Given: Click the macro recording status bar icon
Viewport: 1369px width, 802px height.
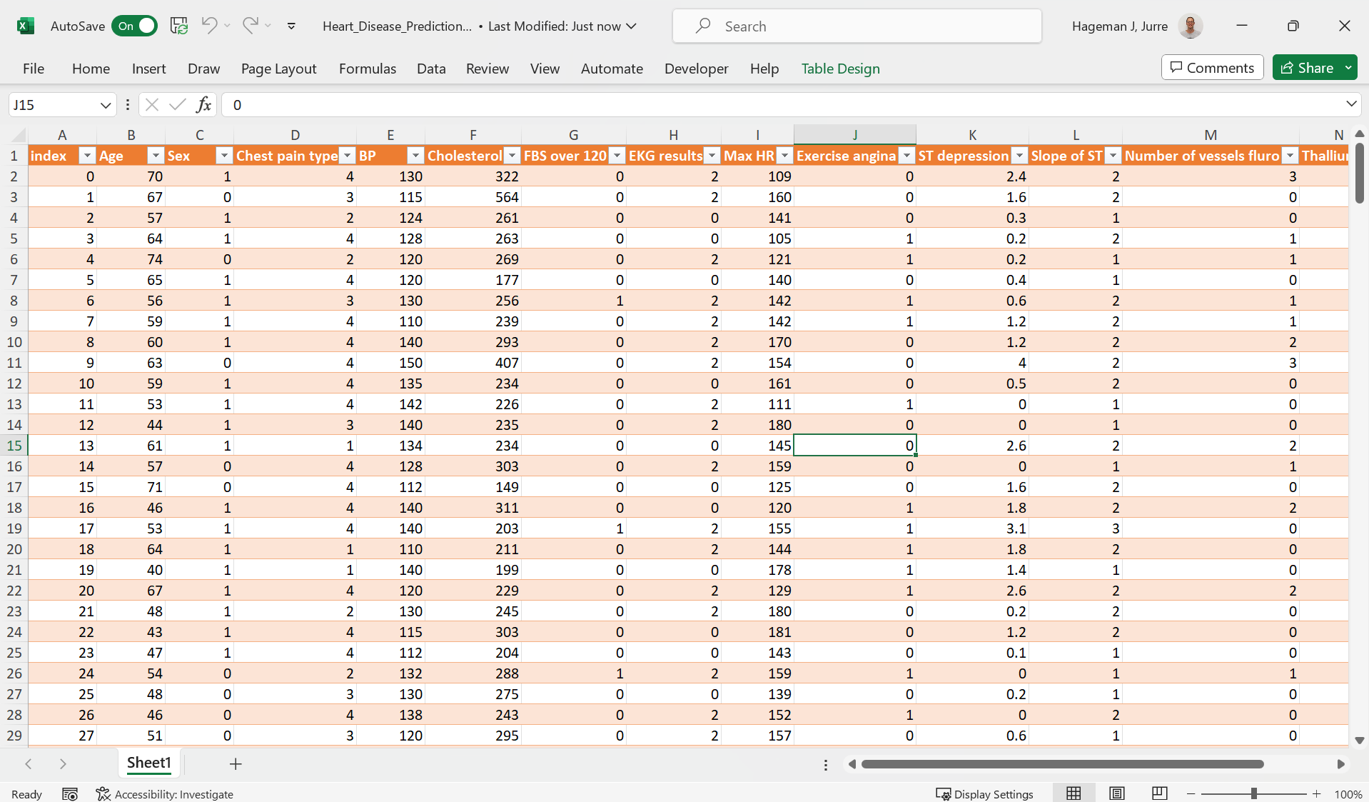Looking at the screenshot, I should tap(69, 793).
